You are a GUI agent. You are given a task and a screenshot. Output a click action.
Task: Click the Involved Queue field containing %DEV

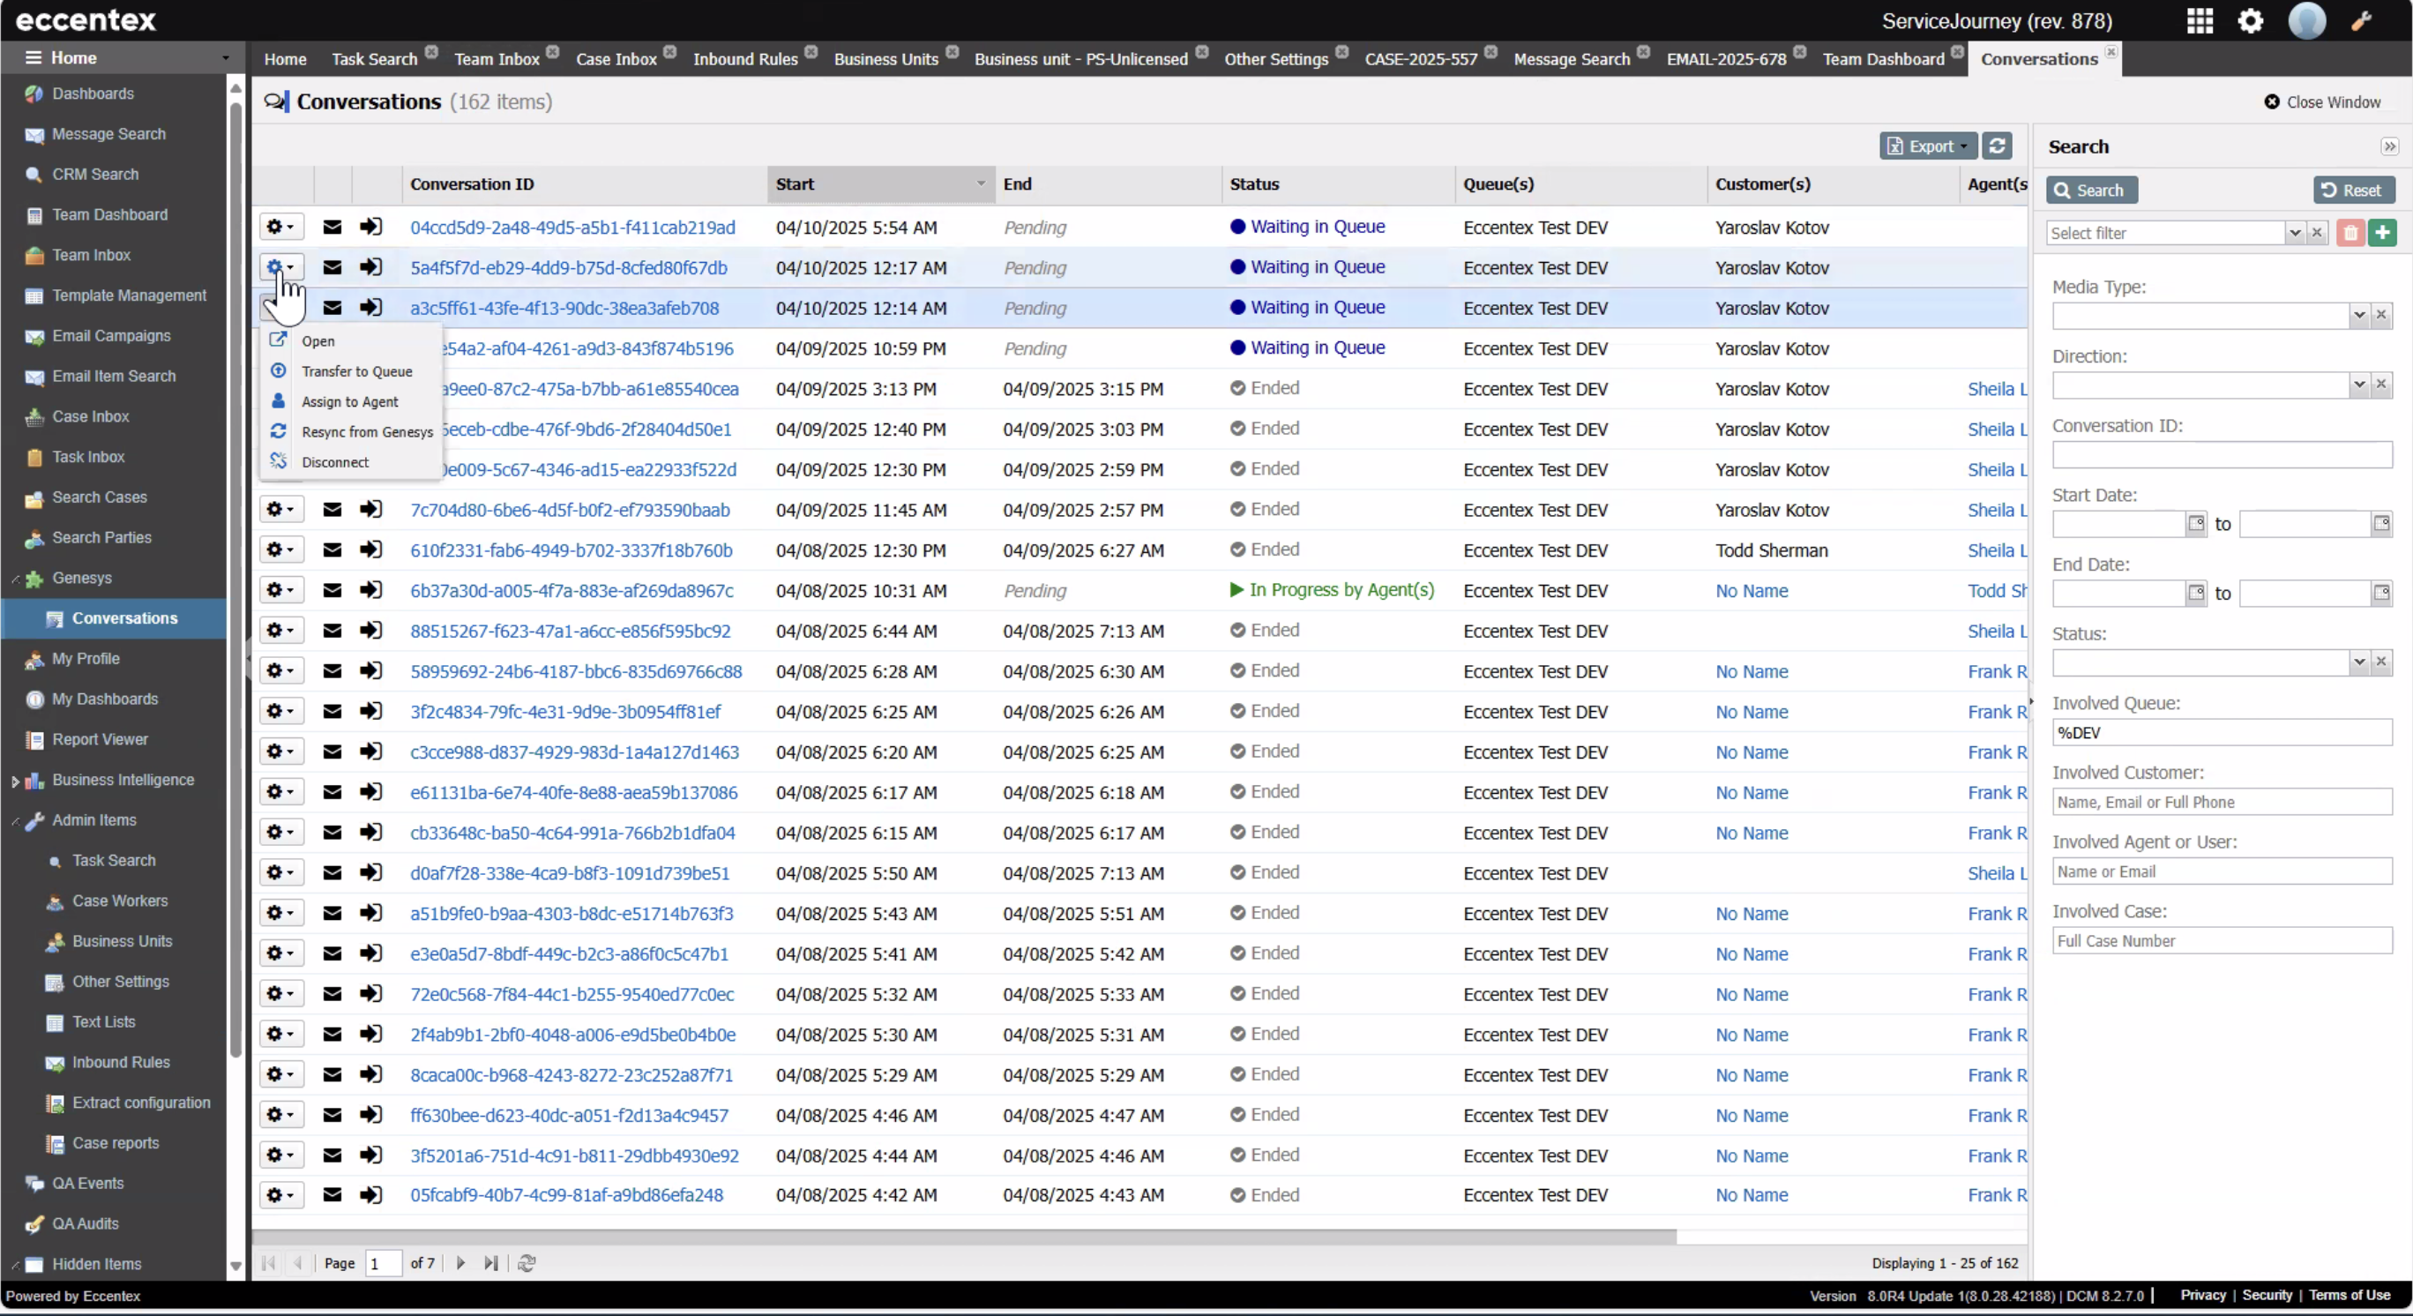tap(2221, 732)
